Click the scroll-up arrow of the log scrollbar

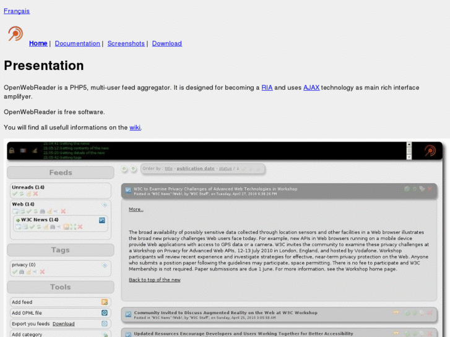[x=409, y=145]
